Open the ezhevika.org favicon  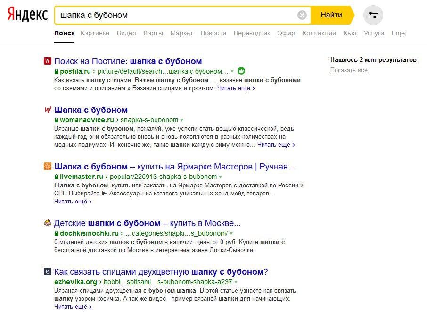point(48,271)
